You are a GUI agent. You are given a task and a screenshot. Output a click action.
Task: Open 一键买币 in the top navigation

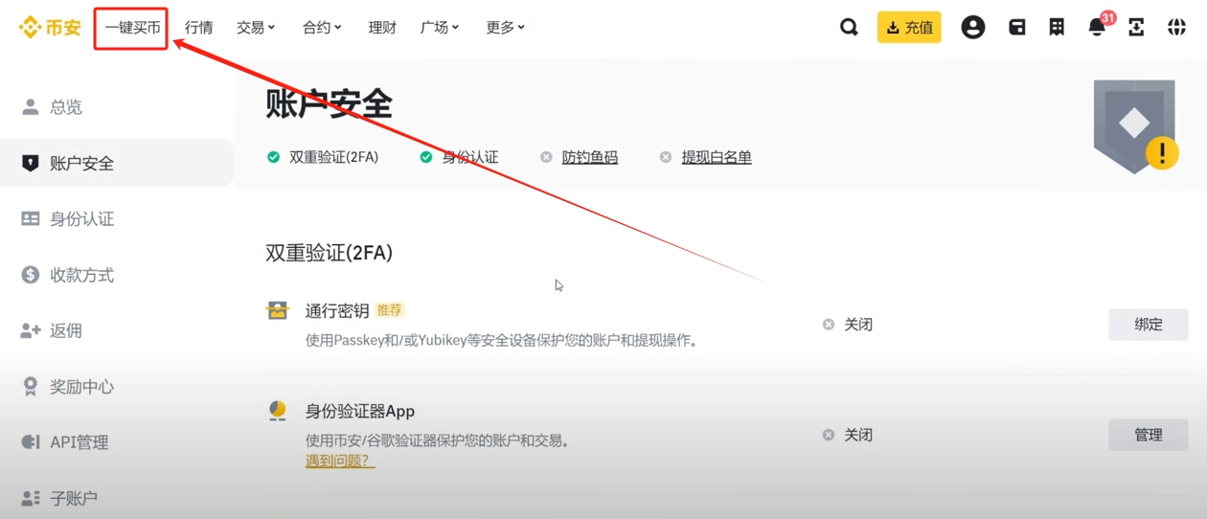tap(132, 29)
